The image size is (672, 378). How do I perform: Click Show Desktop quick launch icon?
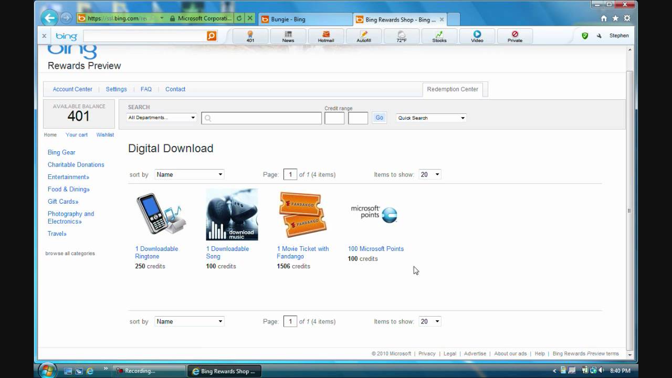[68, 371]
